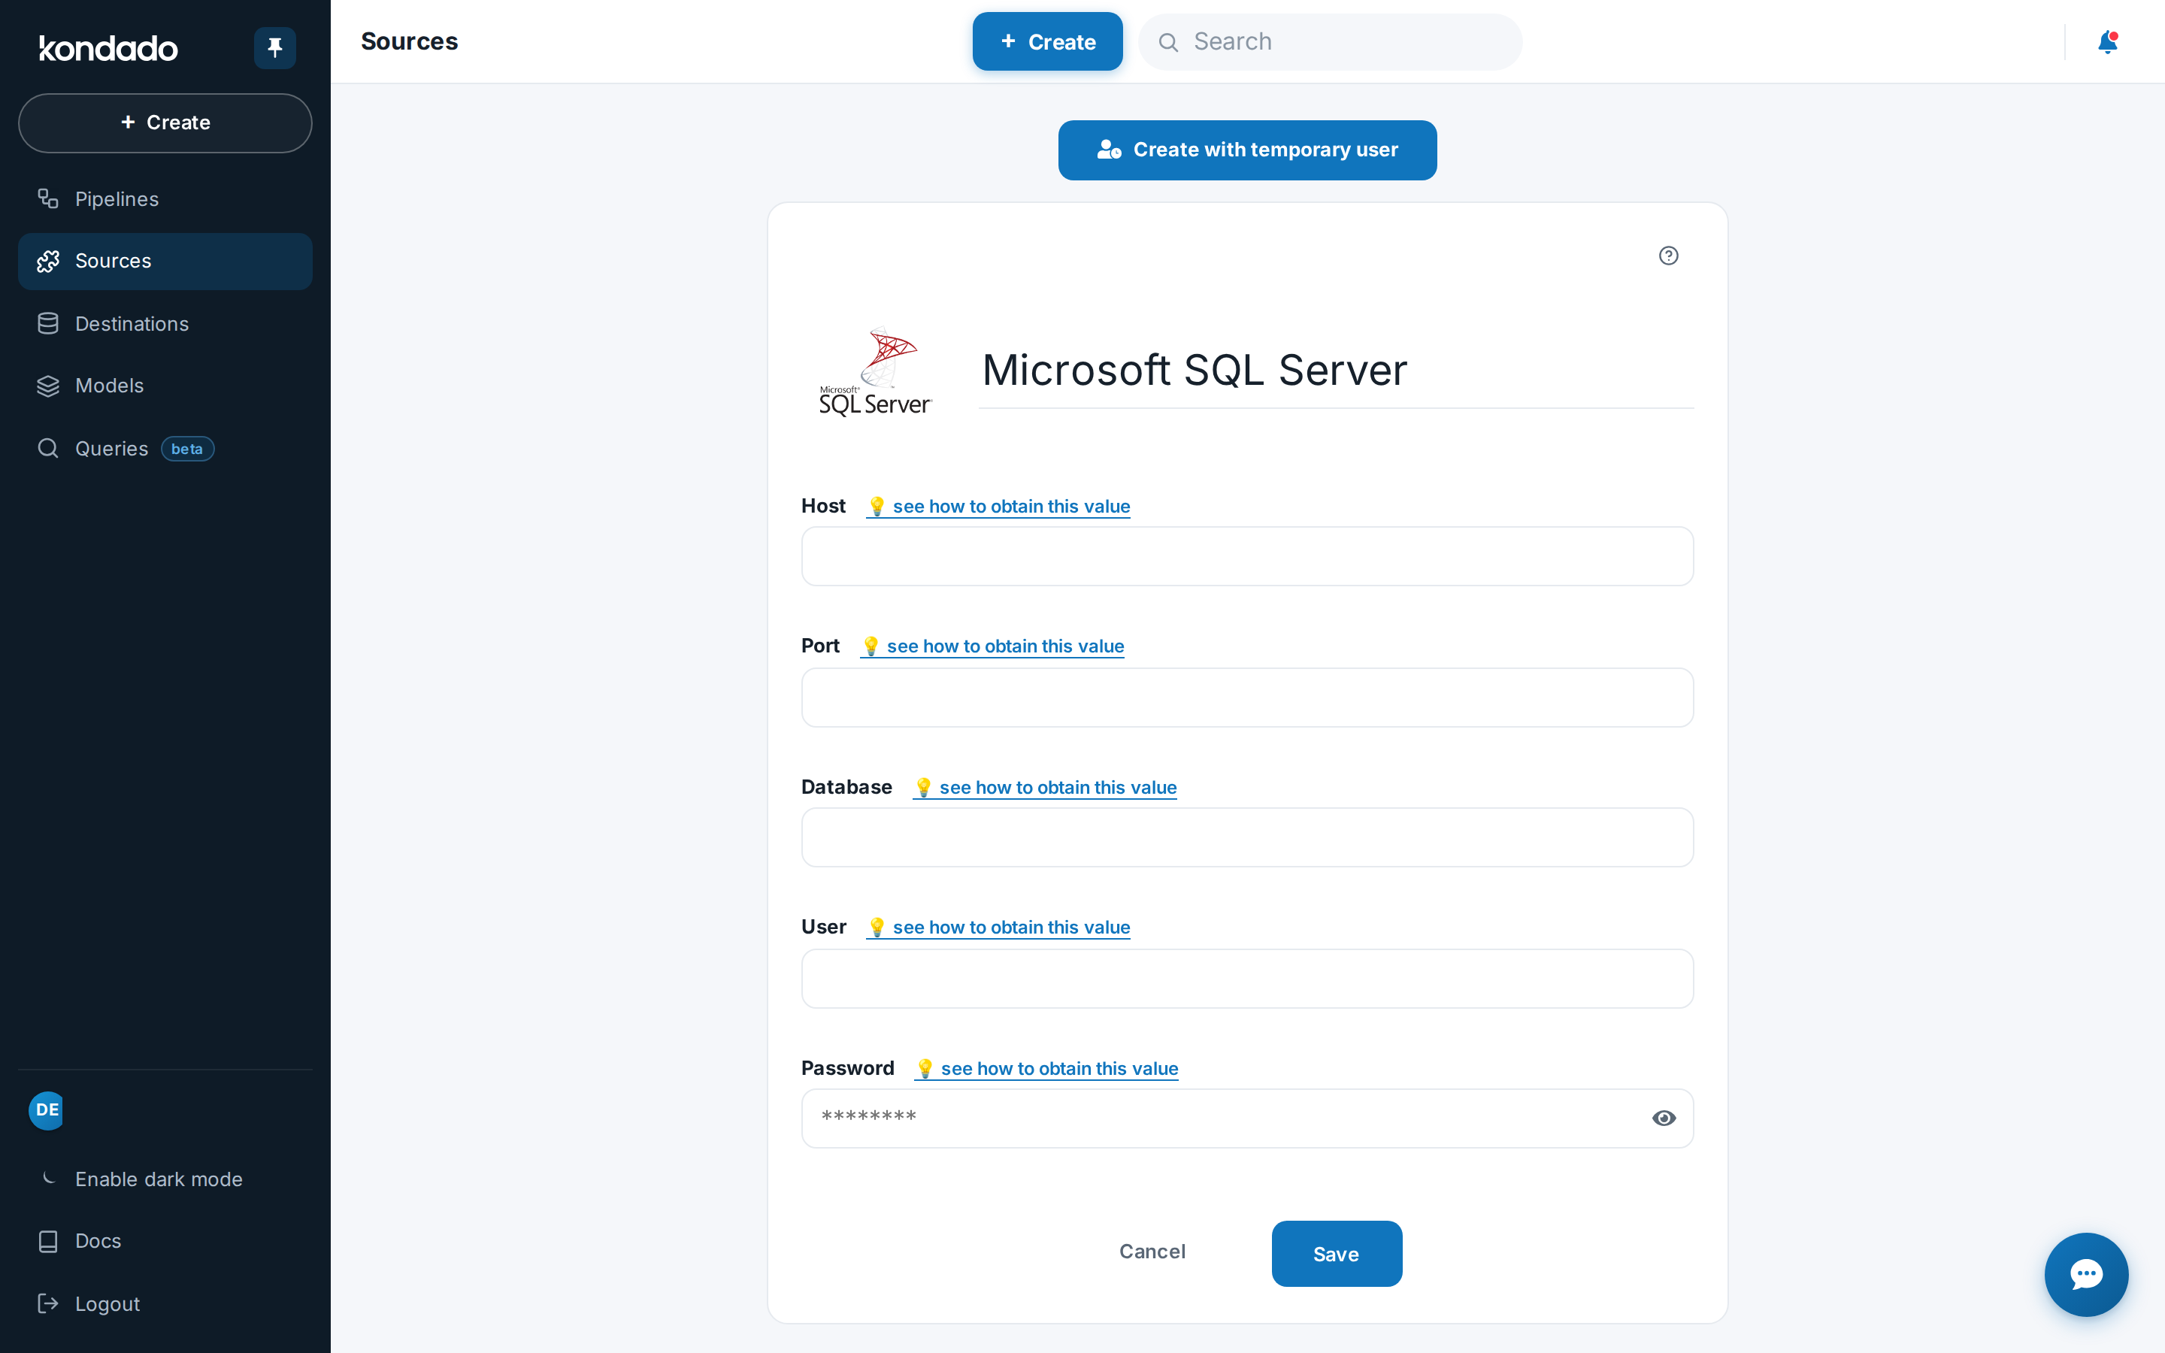The width and height of the screenshot is (2165, 1353).
Task: Open the chat support bubble
Action: [2086, 1274]
